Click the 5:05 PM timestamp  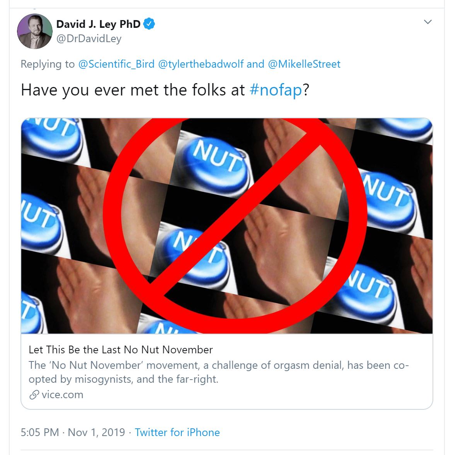click(40, 432)
